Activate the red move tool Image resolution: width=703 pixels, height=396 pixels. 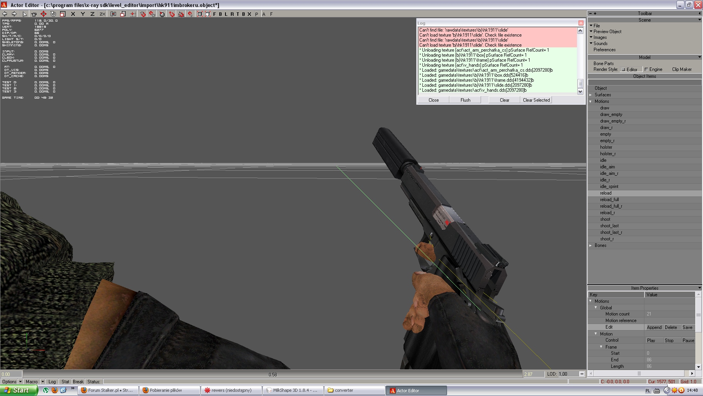[x=44, y=14]
